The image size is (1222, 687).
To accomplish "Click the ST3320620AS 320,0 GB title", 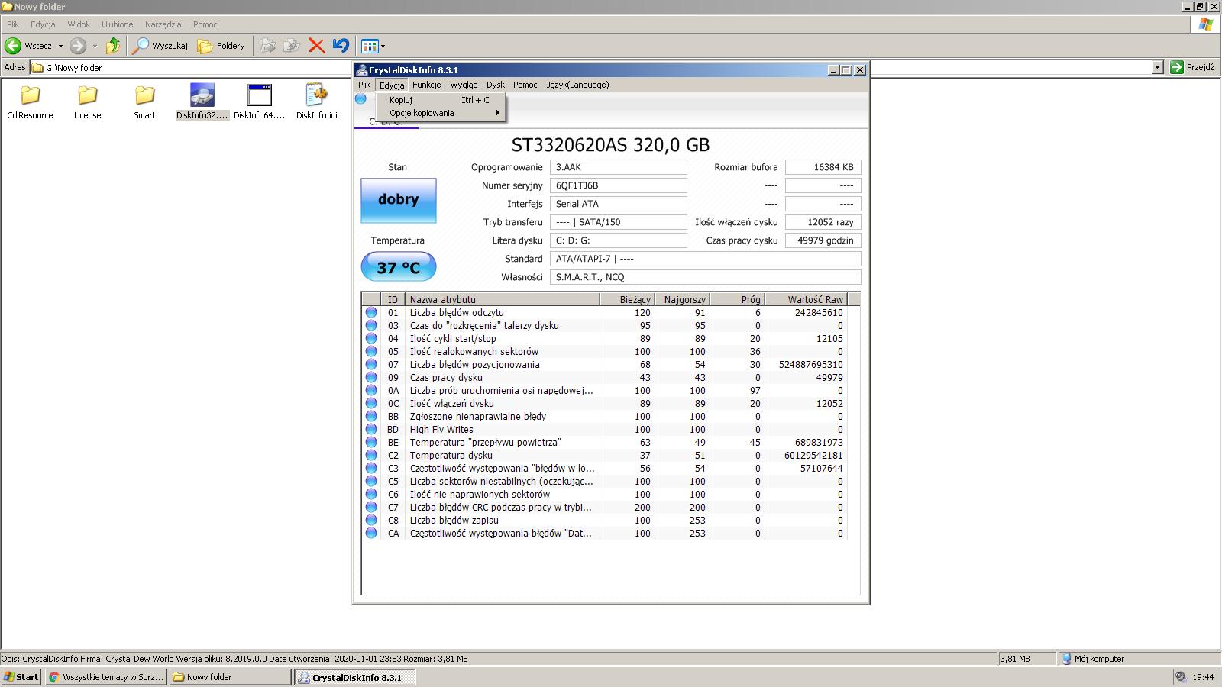I will click(x=610, y=144).
